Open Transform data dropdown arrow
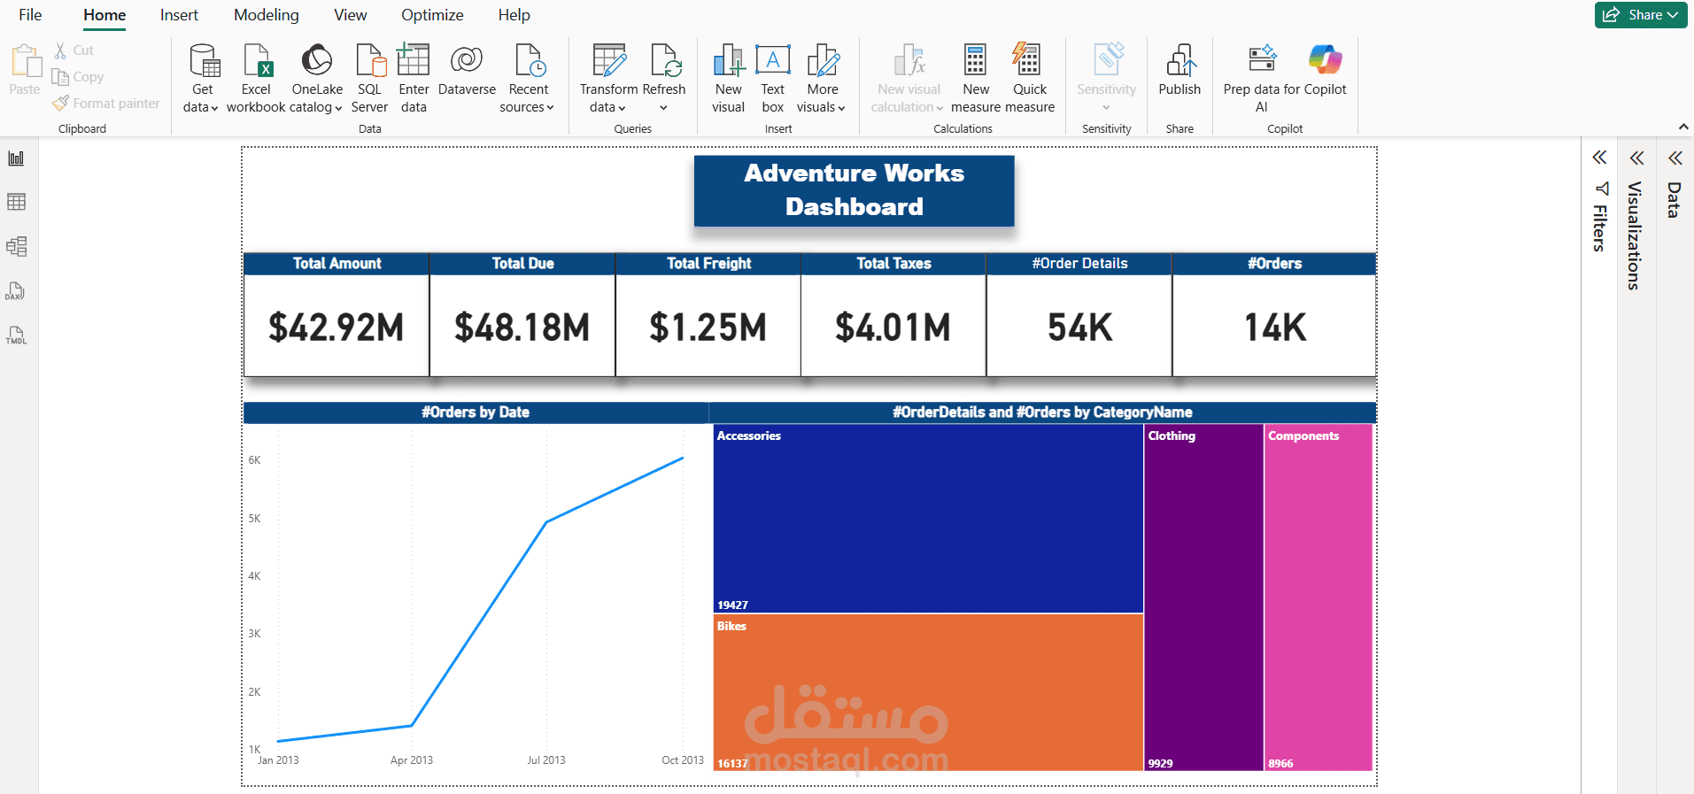The image size is (1694, 794). coord(622,108)
